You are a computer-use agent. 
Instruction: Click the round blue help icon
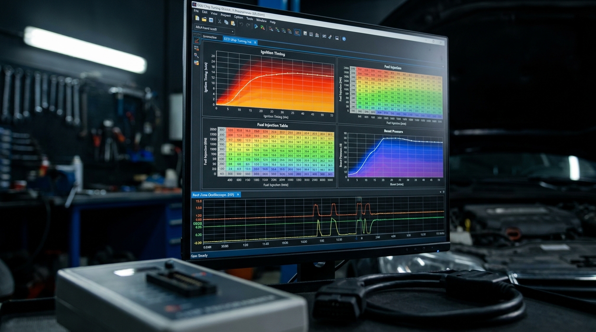(x=344, y=38)
